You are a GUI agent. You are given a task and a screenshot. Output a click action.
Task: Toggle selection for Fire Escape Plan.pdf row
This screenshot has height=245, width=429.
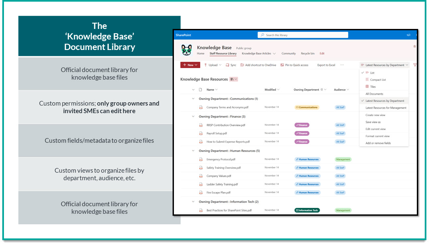click(x=193, y=192)
